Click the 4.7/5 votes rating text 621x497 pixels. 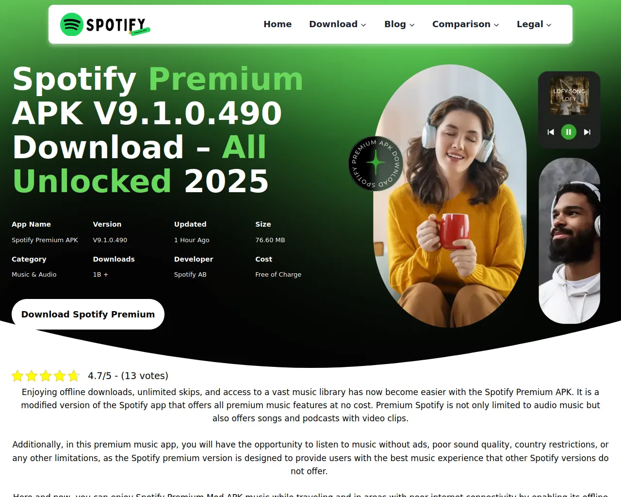pos(128,376)
